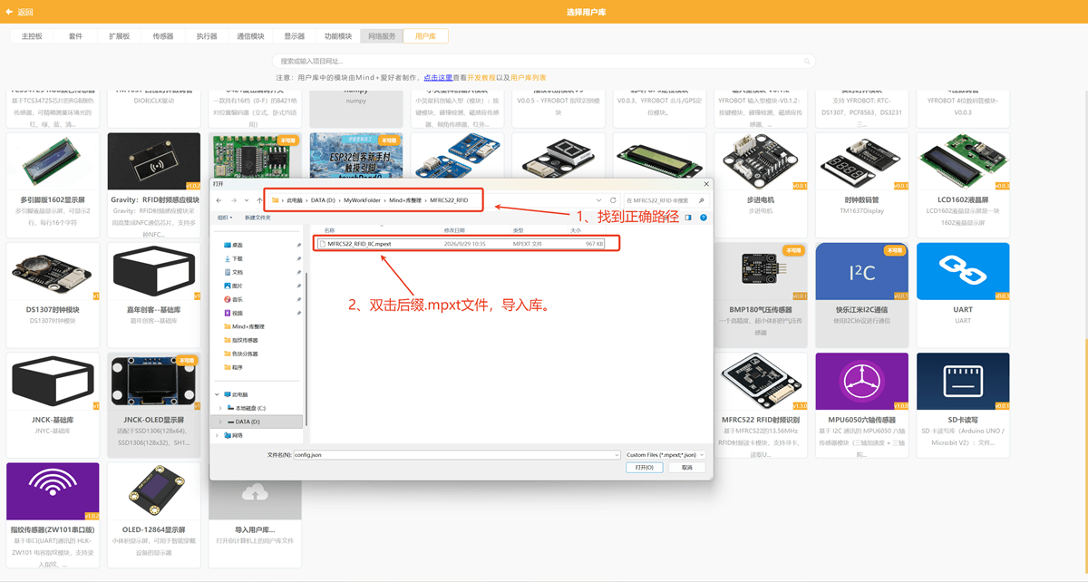The width and height of the screenshot is (1088, 582).
Task: Toggle the preview pane icon
Action: 688,218
